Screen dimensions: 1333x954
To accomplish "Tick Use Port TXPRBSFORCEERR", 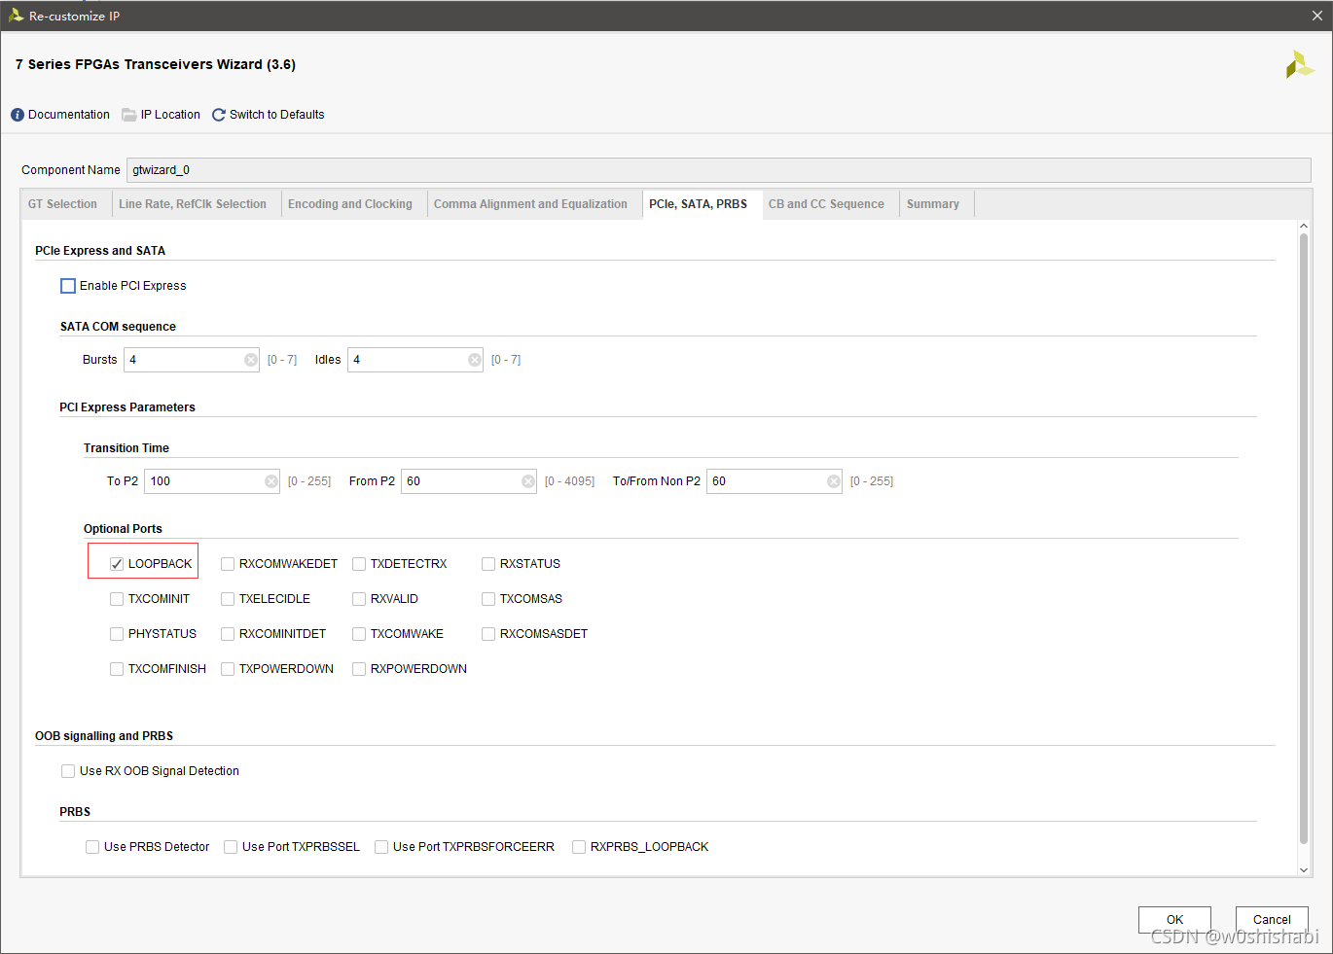I will tap(381, 847).
